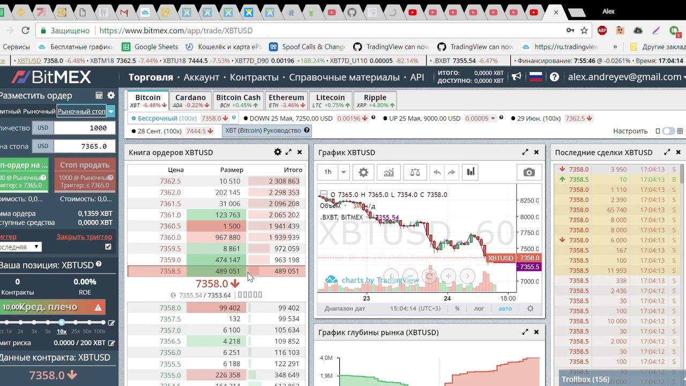
Task: Open Торговля menu item
Action: point(151,77)
